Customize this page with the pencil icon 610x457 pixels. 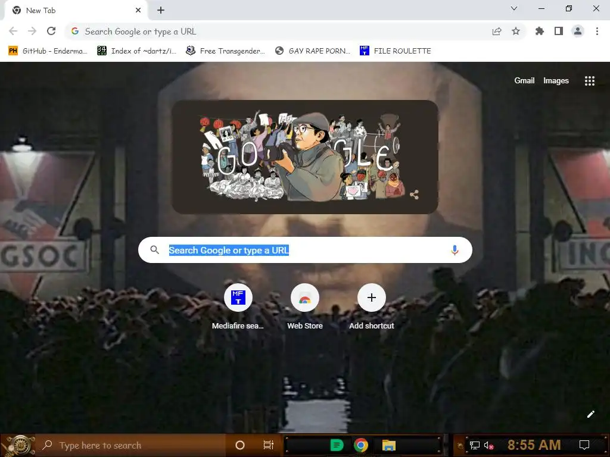(590, 414)
